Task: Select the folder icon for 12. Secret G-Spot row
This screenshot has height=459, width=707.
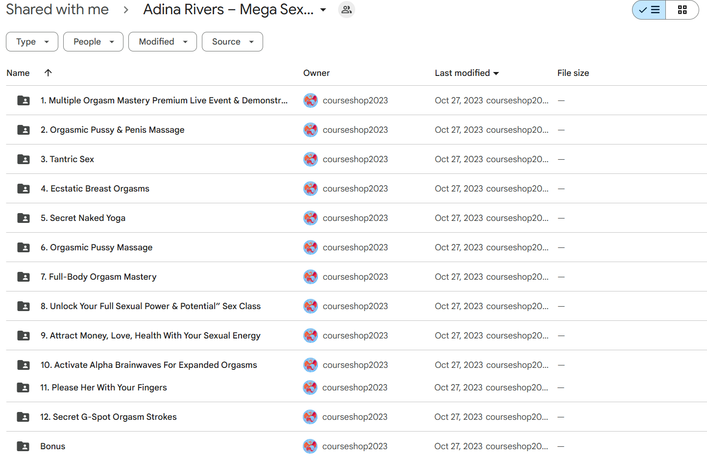Action: click(23, 417)
